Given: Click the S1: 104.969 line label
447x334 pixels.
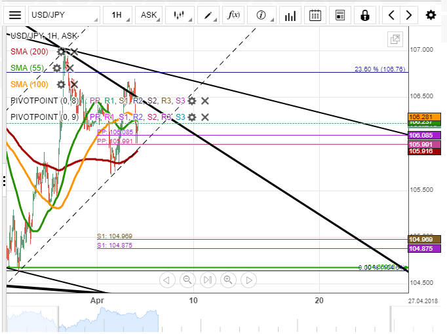Looking at the screenshot, I should coord(115,236).
